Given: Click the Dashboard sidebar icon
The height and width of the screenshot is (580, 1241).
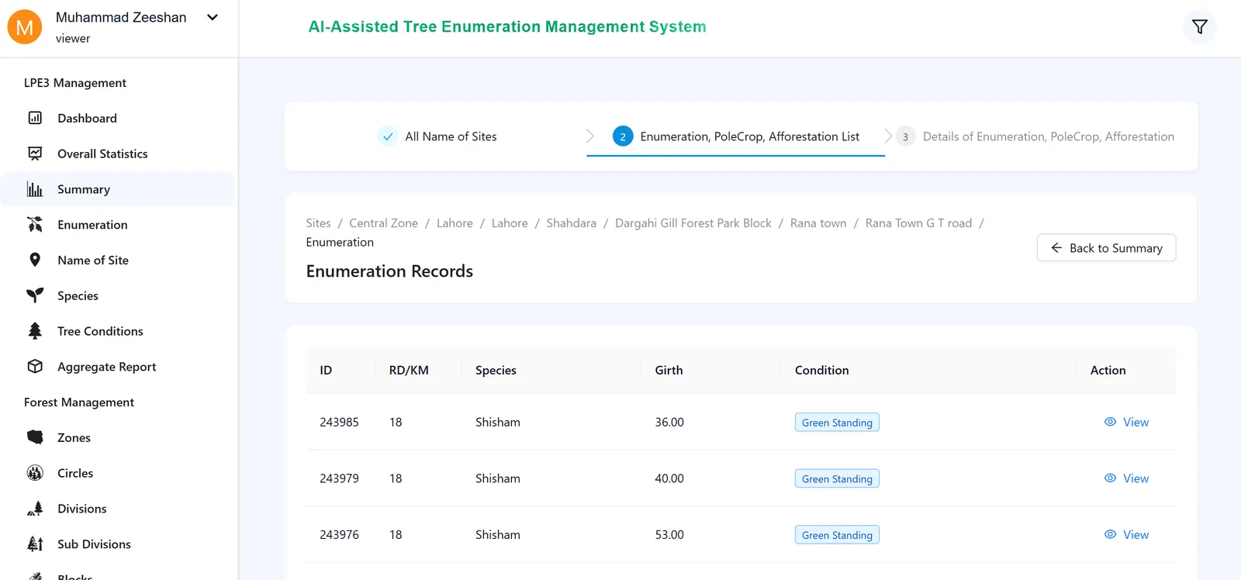Looking at the screenshot, I should click(x=35, y=118).
